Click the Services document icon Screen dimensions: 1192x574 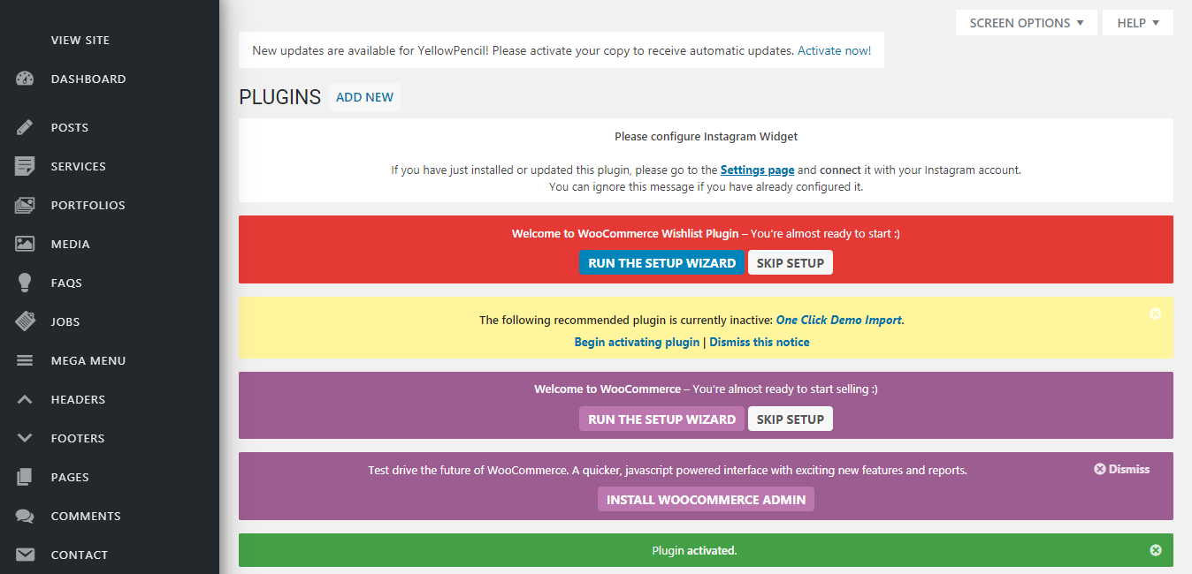pos(25,166)
